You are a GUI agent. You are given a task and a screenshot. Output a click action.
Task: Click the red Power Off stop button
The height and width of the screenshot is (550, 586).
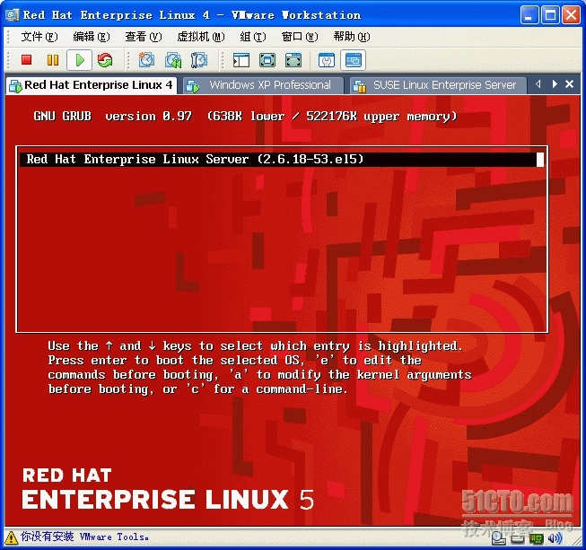coord(26,60)
